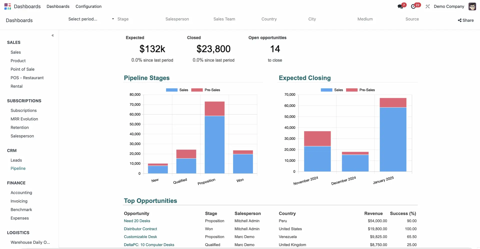
Task: Click the debug tools wrench icon
Action: click(x=428, y=6)
